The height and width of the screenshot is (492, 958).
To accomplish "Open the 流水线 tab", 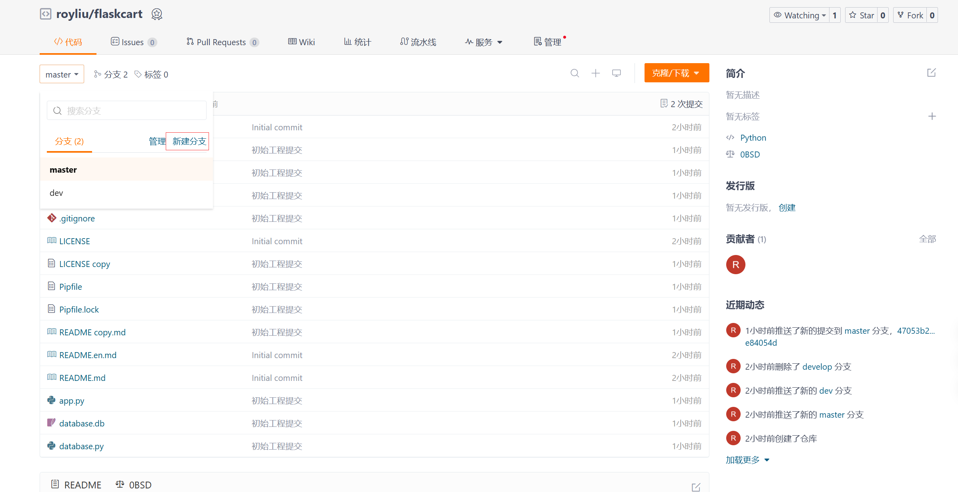I will [418, 42].
